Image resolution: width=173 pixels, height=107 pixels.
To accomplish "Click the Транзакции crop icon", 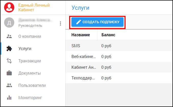I will (9, 61).
